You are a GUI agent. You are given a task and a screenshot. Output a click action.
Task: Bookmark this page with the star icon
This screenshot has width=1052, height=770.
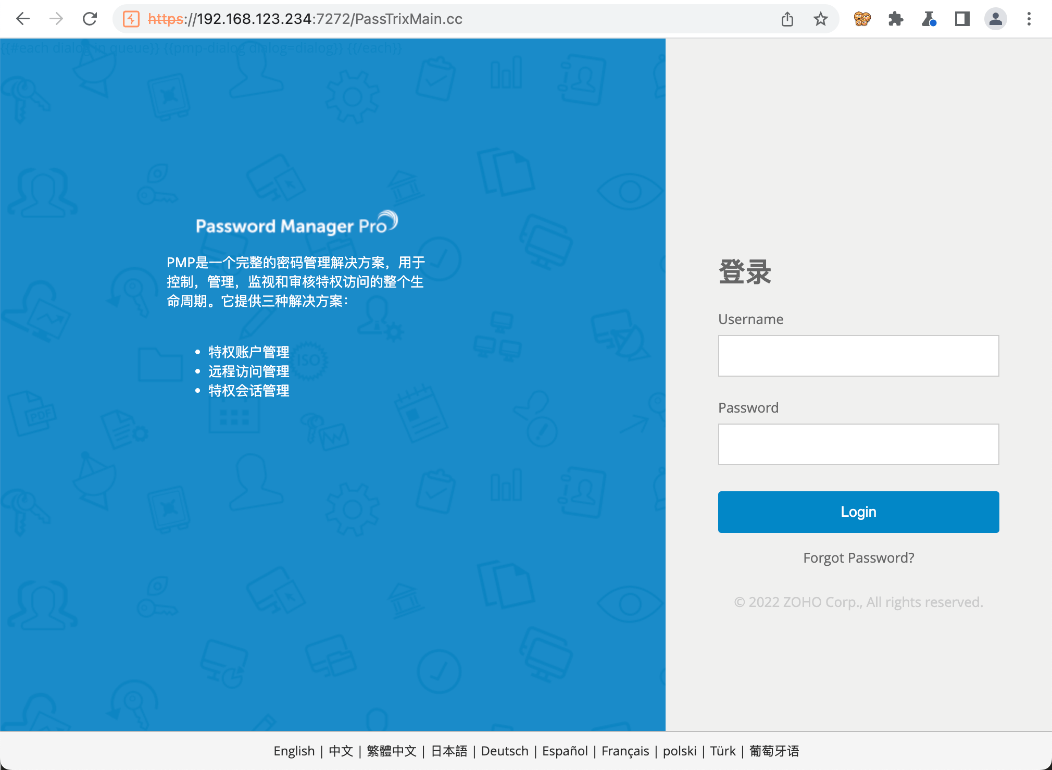(820, 19)
